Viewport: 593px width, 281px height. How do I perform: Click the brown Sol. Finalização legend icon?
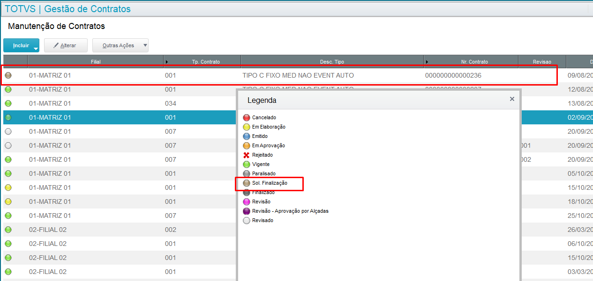[247, 183]
